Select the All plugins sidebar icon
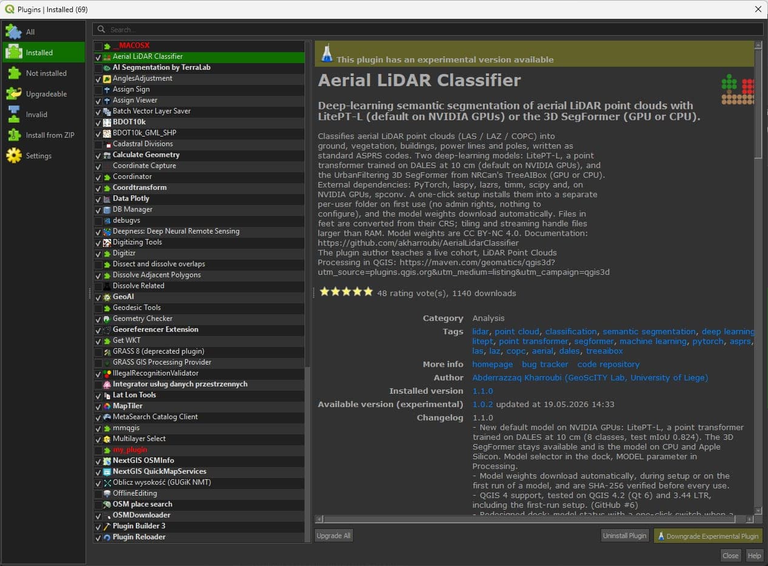768x566 pixels. coord(13,32)
